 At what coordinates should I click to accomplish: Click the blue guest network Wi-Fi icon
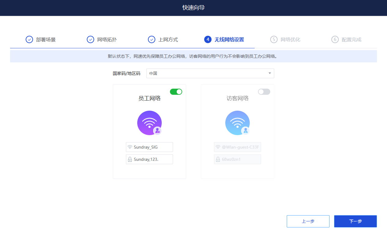[x=238, y=123]
